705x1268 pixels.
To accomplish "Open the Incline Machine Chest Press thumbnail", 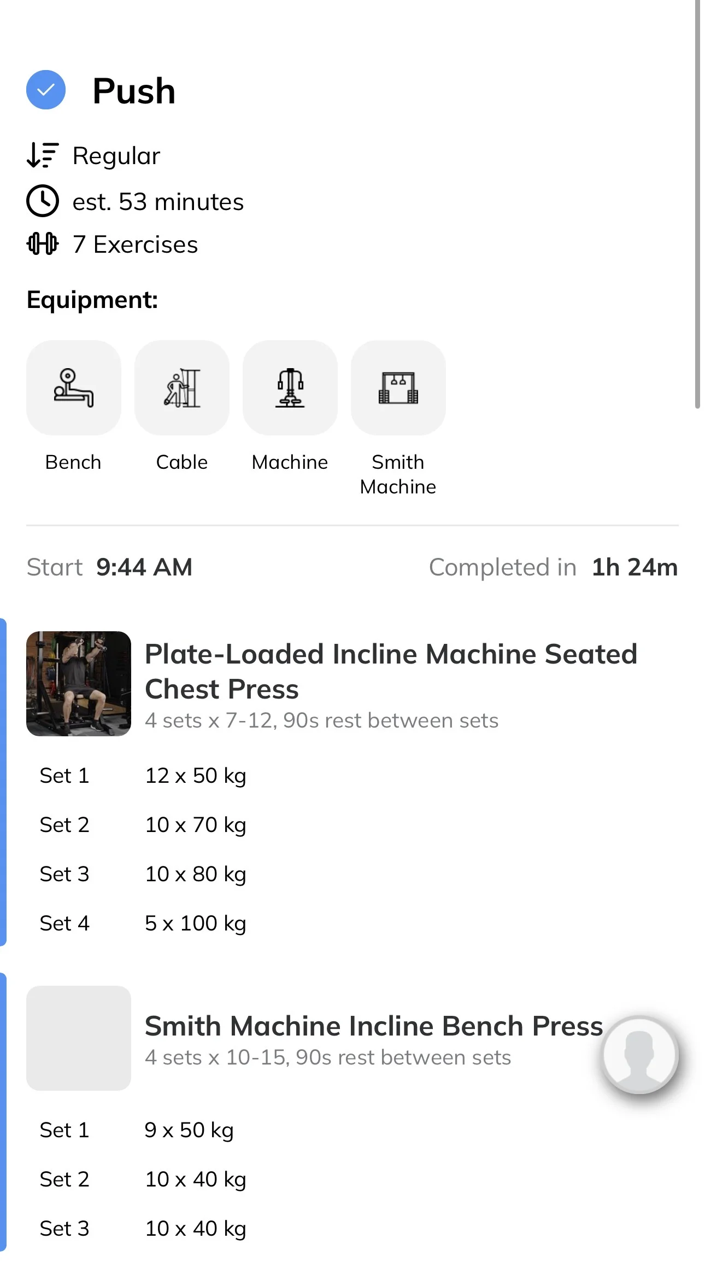I will 79,684.
